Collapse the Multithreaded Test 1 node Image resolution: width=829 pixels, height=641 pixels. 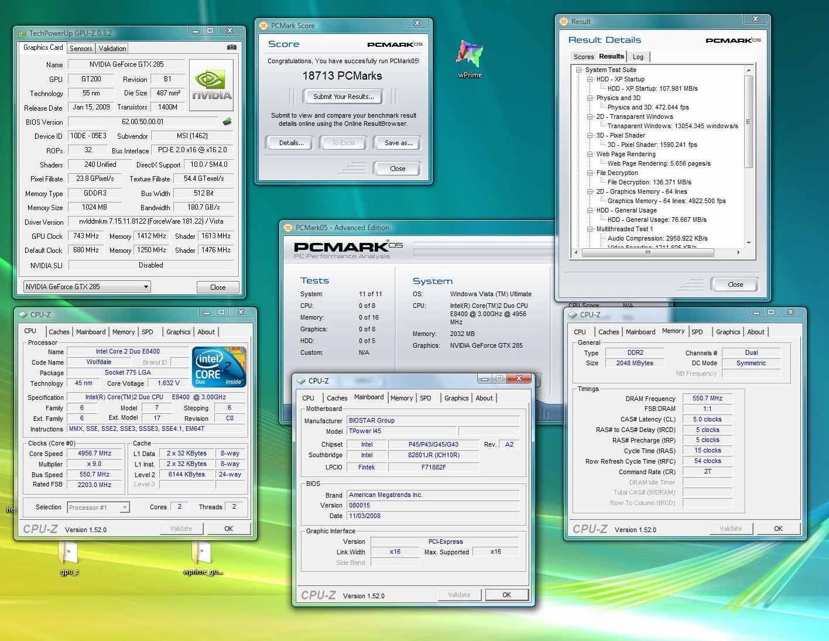point(590,229)
